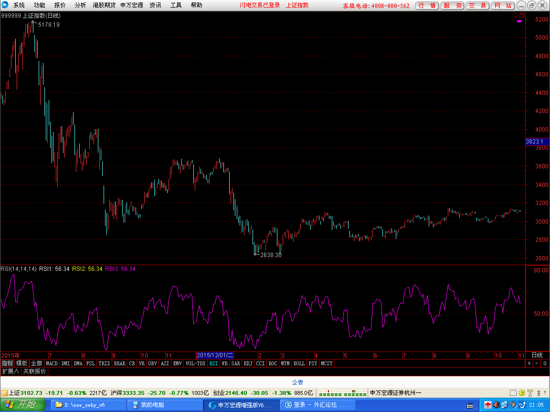Viewport: 550px width, 412px height.
Task: Switch the indicator to KDJ
Action: pyautogui.click(x=248, y=364)
